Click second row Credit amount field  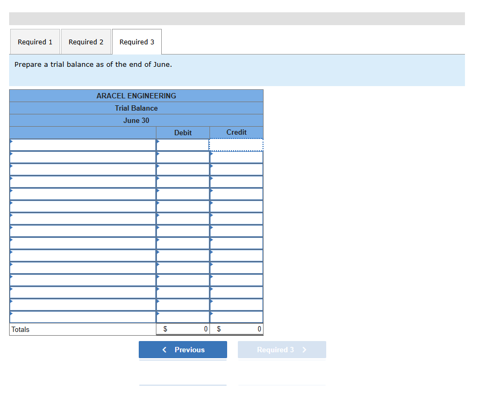pyautogui.click(x=236, y=157)
